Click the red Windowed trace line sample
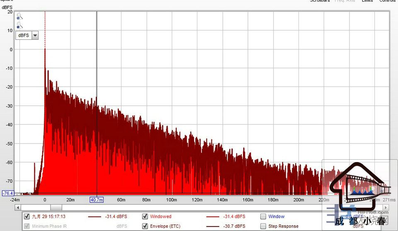The width and height of the screenshot is (398, 231). pyautogui.click(x=212, y=216)
